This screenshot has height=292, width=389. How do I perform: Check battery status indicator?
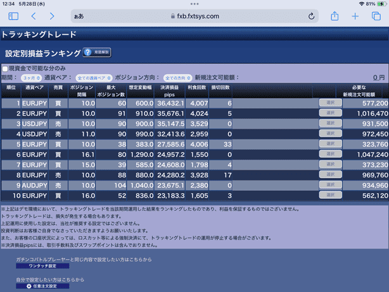pyautogui.click(x=381, y=4)
